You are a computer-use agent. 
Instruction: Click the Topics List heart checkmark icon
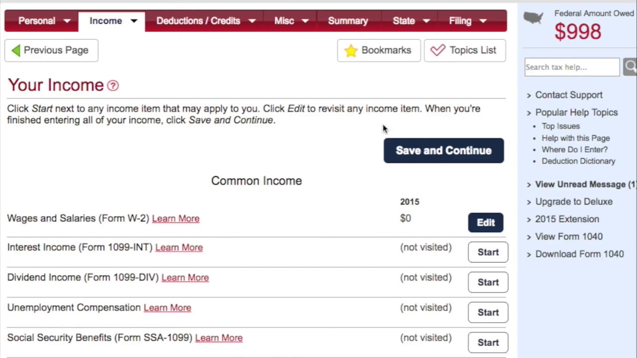(x=438, y=50)
